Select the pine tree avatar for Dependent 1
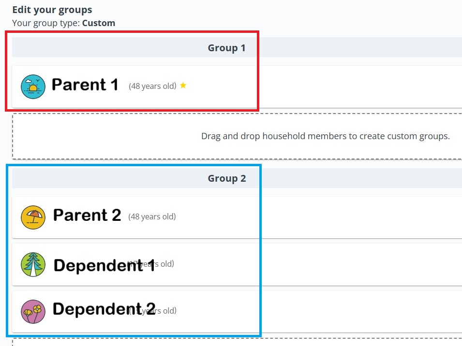462x346 pixels. point(33,264)
